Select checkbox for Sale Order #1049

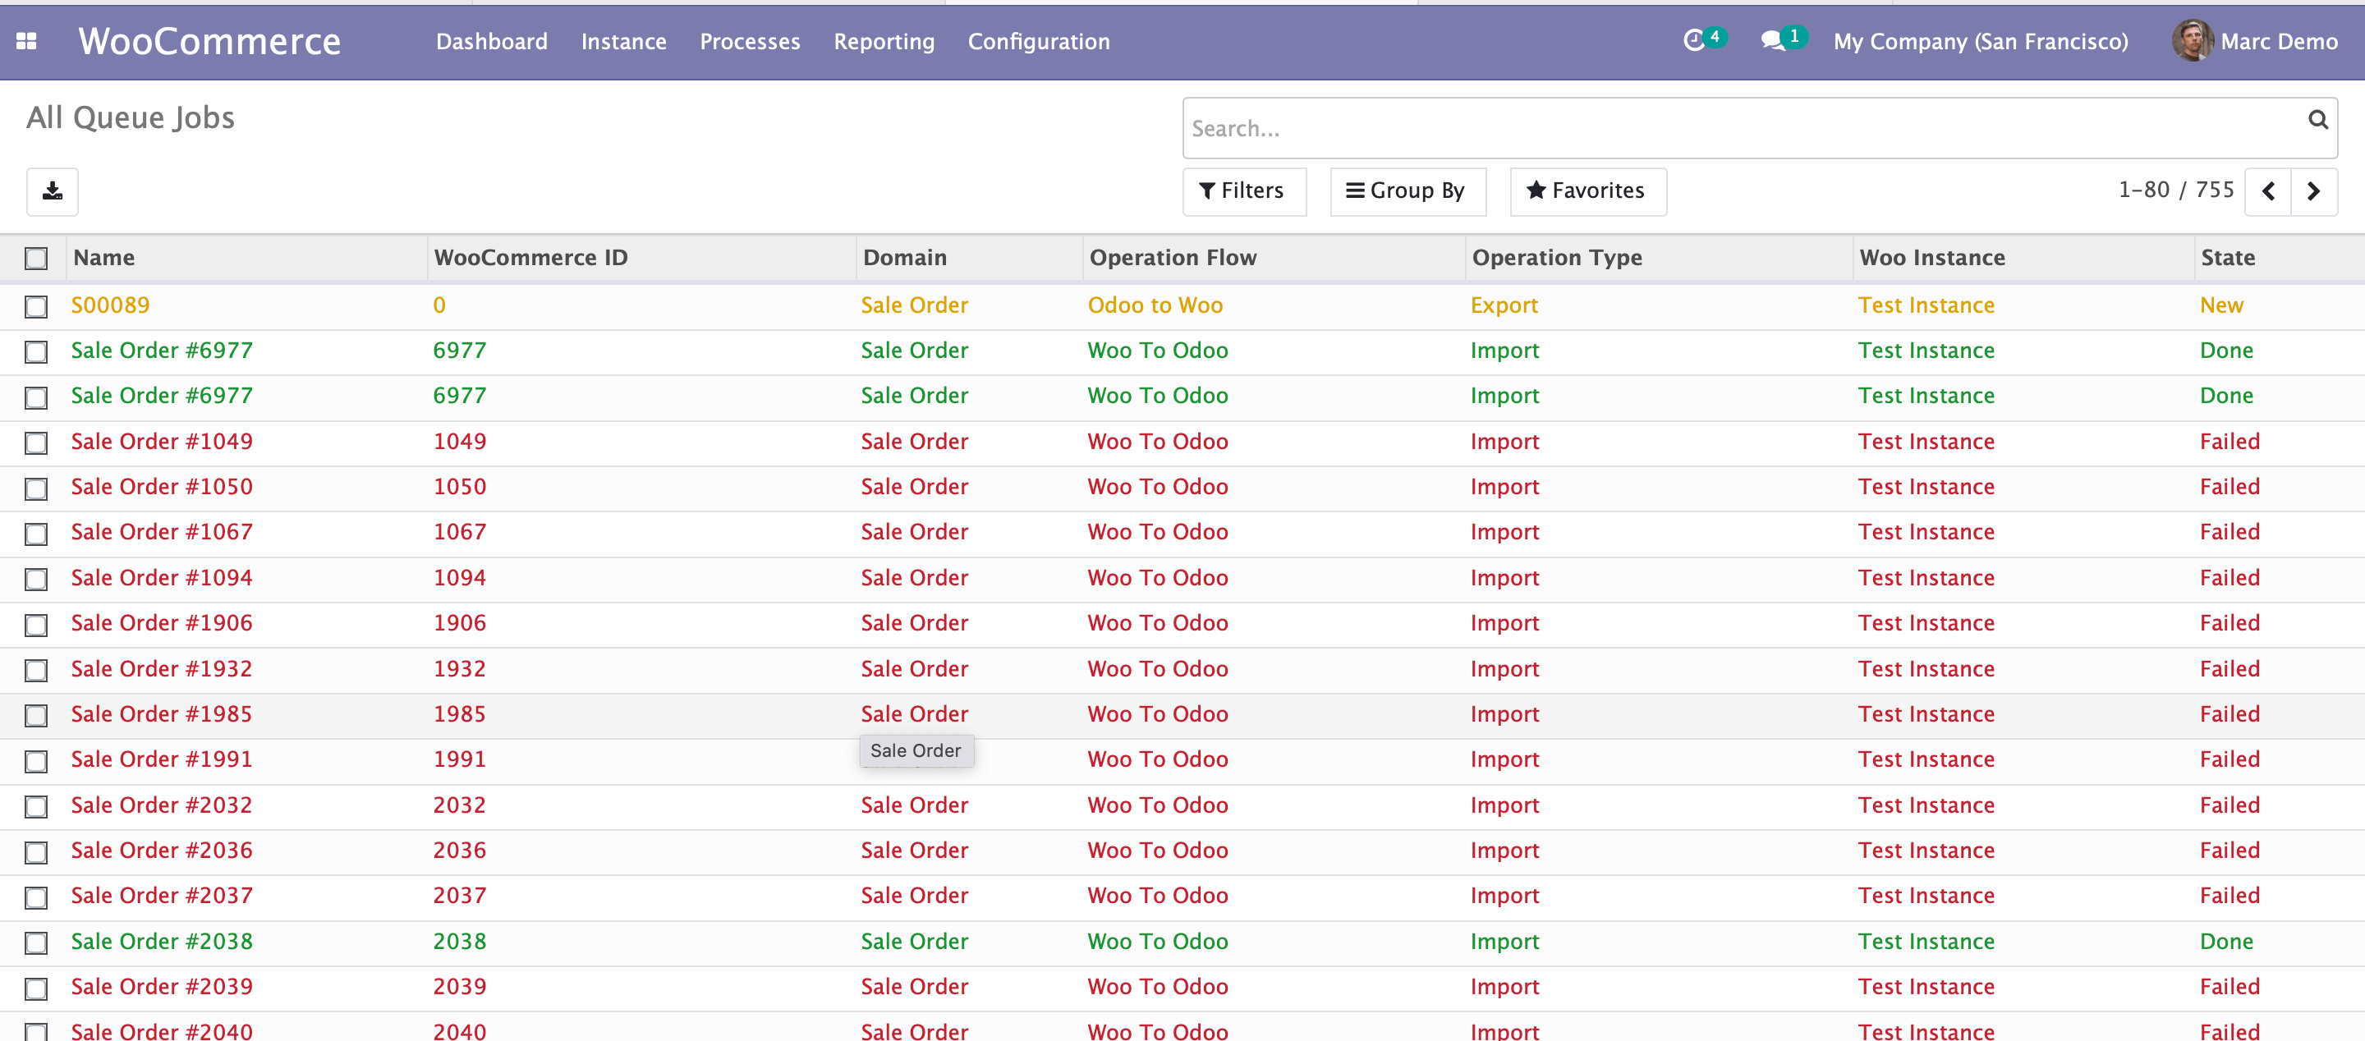37,443
